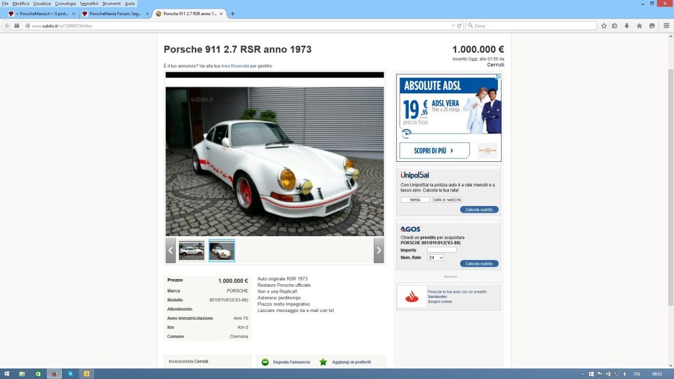Open File Explorer from the taskbar

[x=22, y=374]
